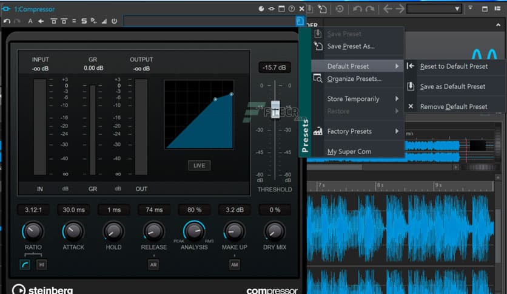Click the forward arrow in main toolbar
This screenshot has width=507, height=294.
click(400, 9)
